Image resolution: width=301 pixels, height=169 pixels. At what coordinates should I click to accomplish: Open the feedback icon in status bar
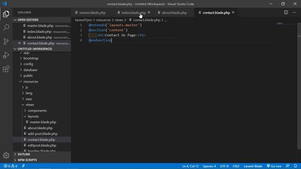point(287,166)
